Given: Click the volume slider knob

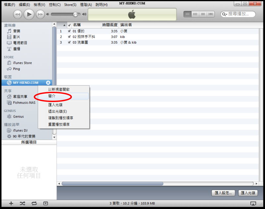Looking at the screenshot, I should [x=76, y=14].
